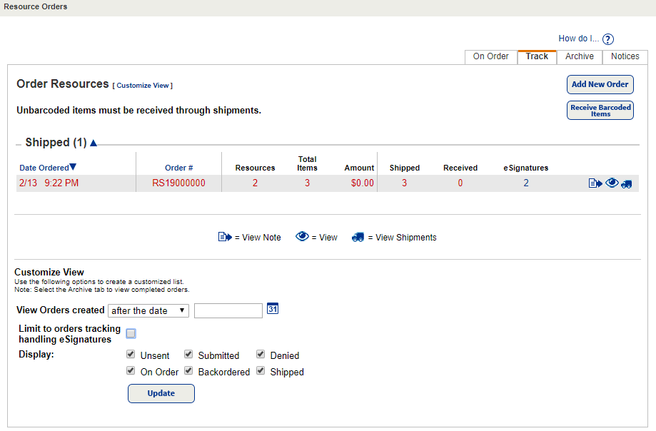Click the eSignatures count 2

tap(526, 183)
